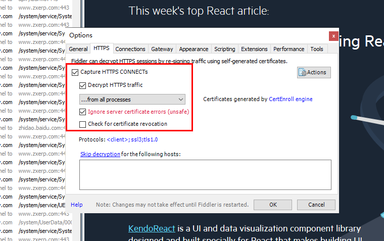Open the Scripting tab
384x241 pixels.
[224, 49]
